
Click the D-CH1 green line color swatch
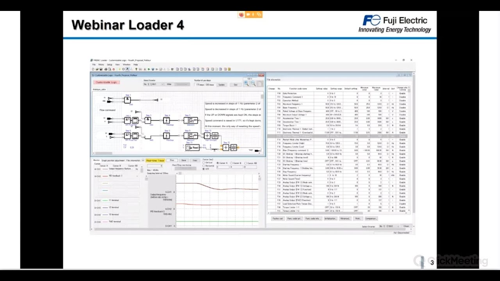pos(105,201)
